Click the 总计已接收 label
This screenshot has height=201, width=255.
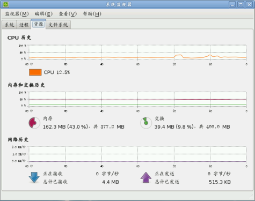pos(55,182)
